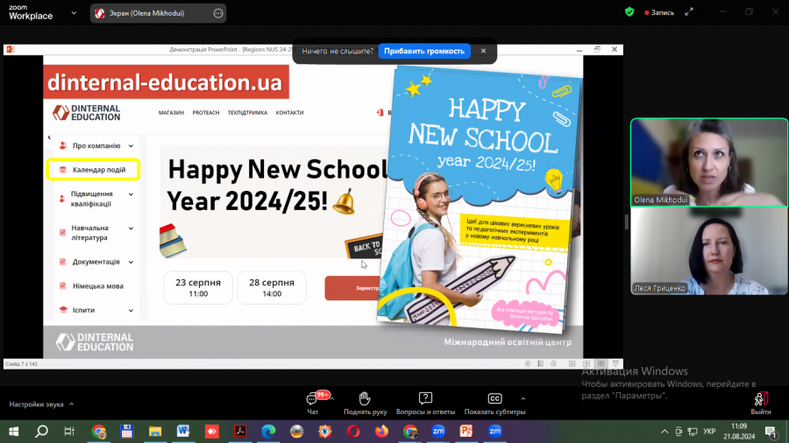This screenshot has width=789, height=443.
Task: Open audio settings label
Action: point(36,404)
